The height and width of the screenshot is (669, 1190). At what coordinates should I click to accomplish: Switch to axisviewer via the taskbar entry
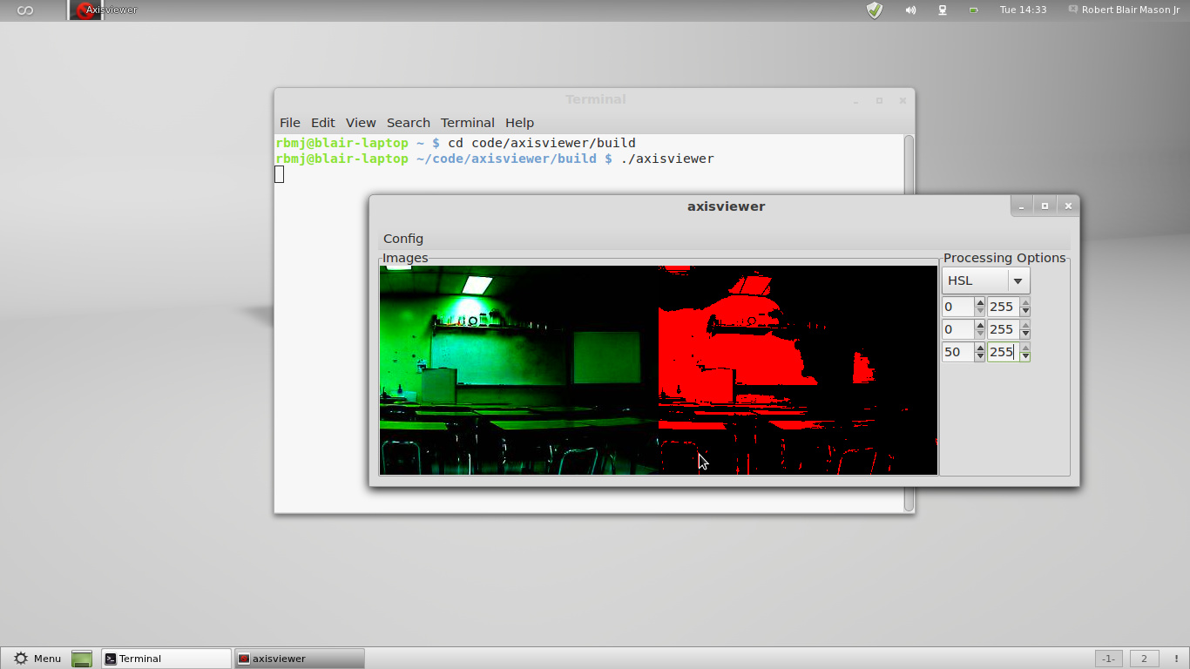tap(299, 659)
